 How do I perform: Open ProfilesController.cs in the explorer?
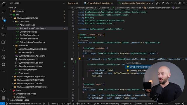(29, 35)
